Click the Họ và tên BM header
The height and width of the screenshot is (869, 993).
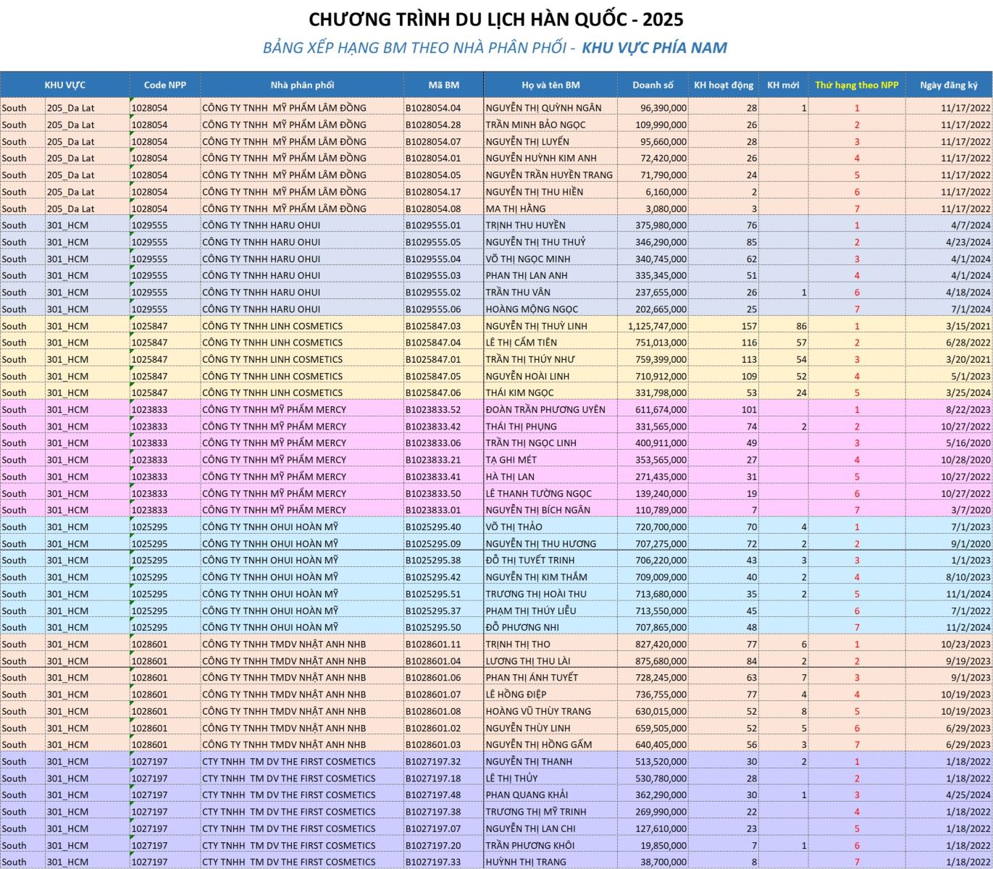coord(550,85)
